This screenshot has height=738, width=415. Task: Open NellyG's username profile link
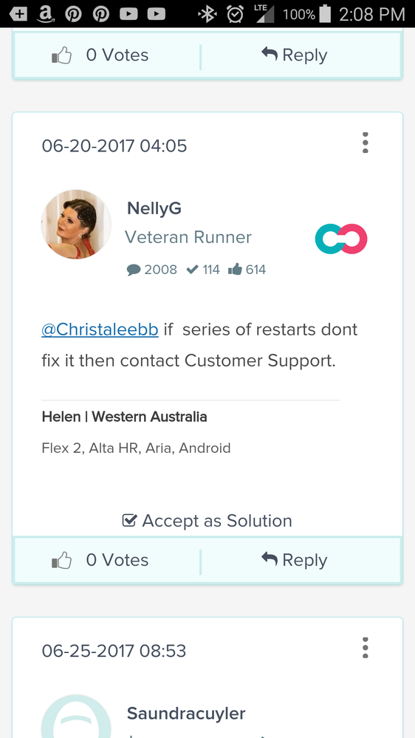point(154,208)
